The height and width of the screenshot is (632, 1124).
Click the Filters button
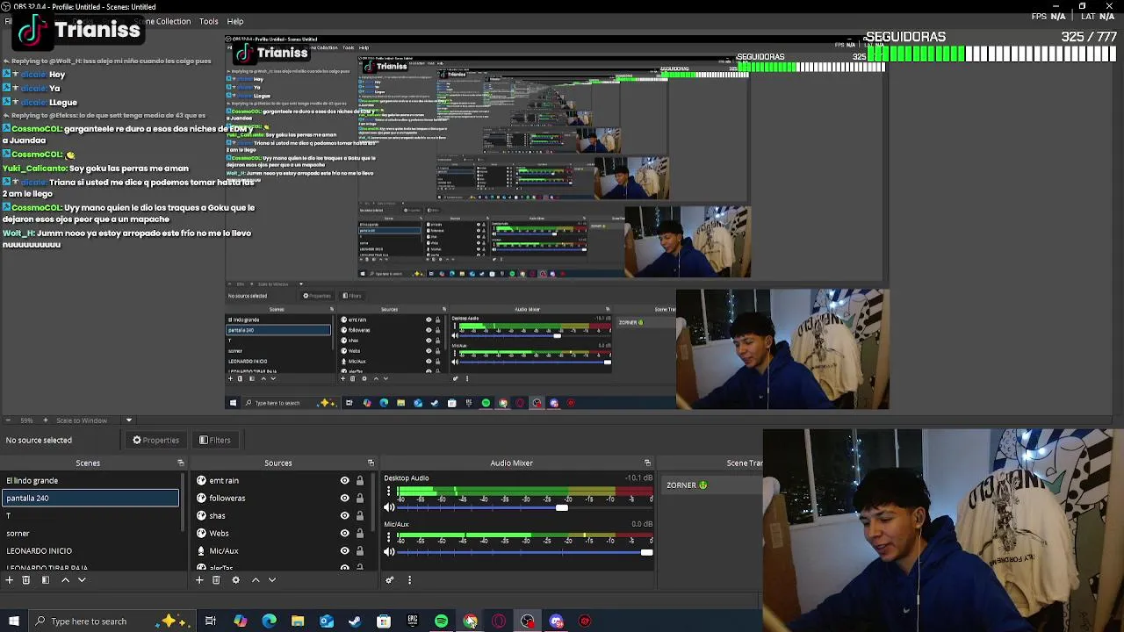[215, 440]
